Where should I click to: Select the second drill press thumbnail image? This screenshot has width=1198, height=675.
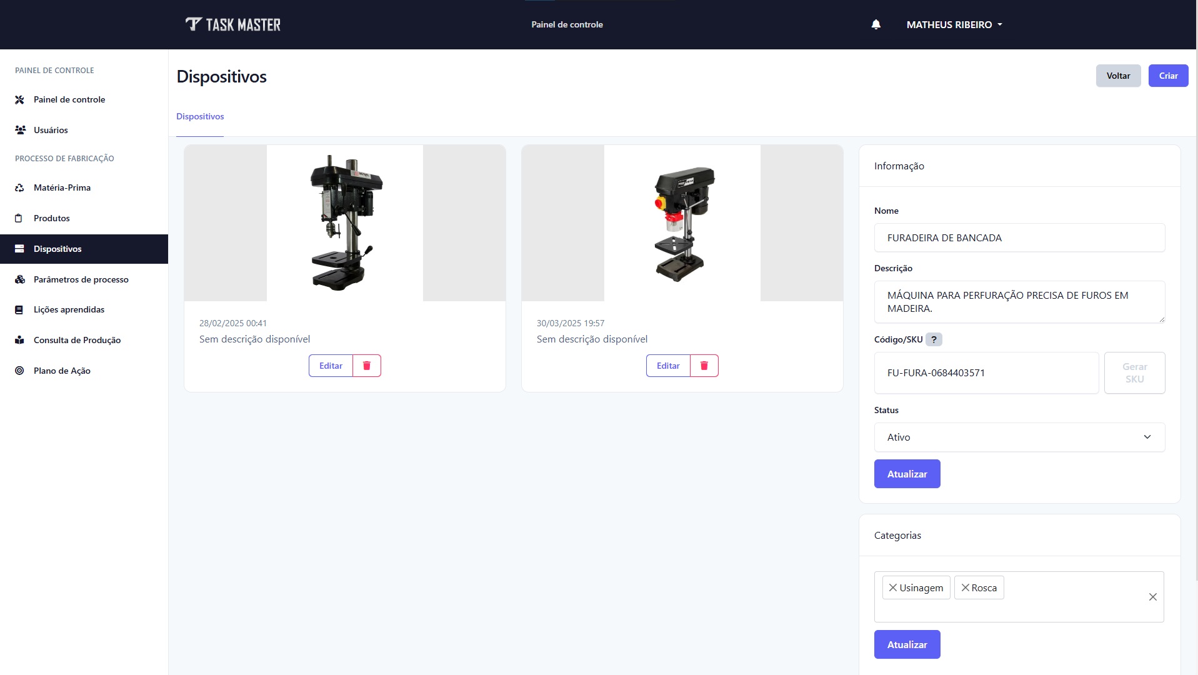pyautogui.click(x=682, y=223)
